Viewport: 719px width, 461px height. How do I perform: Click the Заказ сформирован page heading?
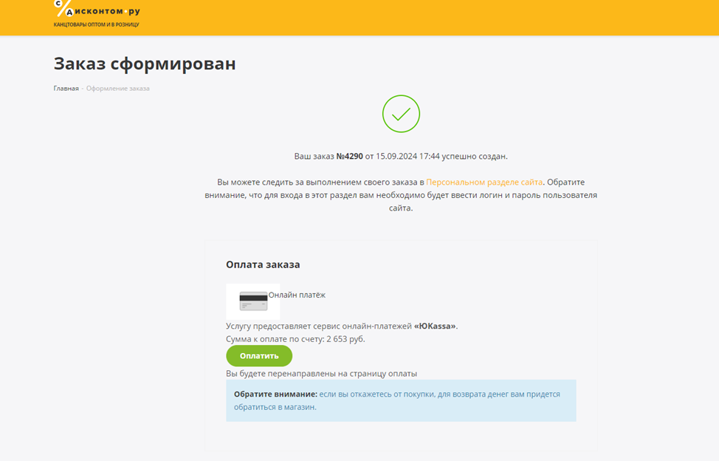tap(145, 64)
